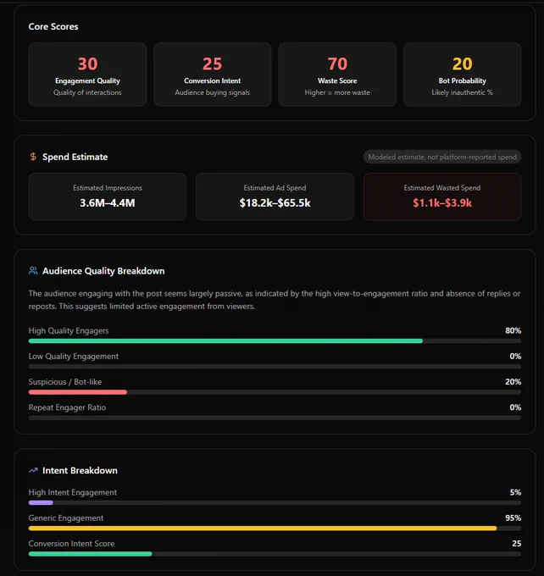This screenshot has height=576, width=544.
Task: Click the 'Suspicious / Bot-like' label
Action: pyautogui.click(x=65, y=382)
